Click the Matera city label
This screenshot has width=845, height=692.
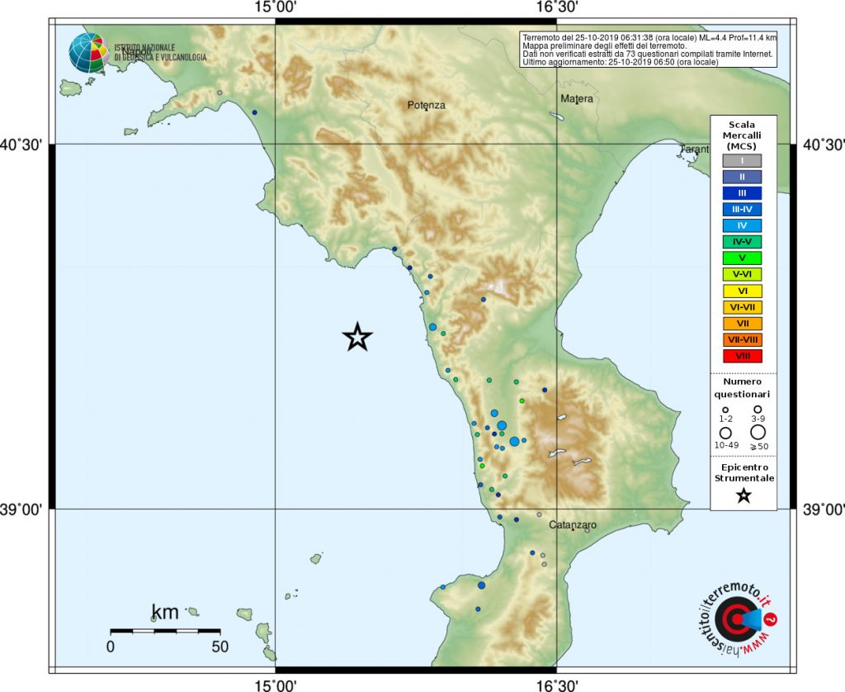point(578,97)
